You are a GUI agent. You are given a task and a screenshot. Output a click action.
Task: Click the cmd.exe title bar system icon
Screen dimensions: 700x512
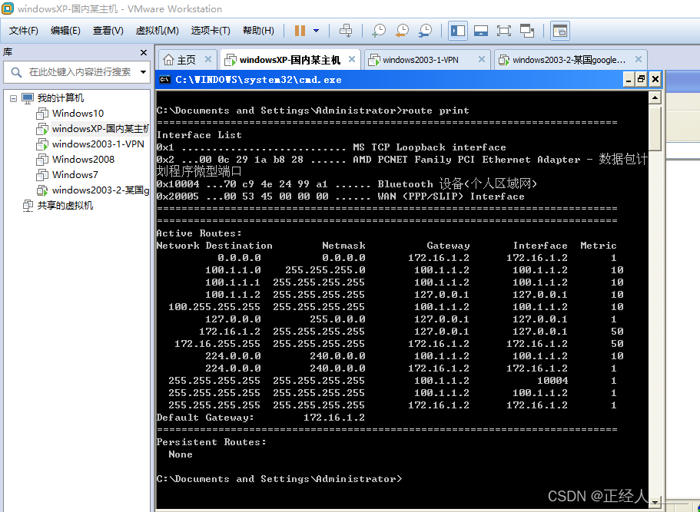pos(165,80)
